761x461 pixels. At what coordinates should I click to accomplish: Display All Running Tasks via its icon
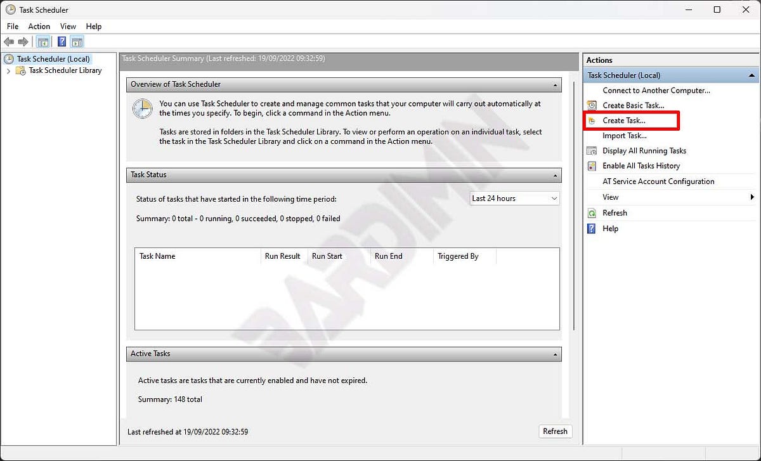tap(591, 151)
